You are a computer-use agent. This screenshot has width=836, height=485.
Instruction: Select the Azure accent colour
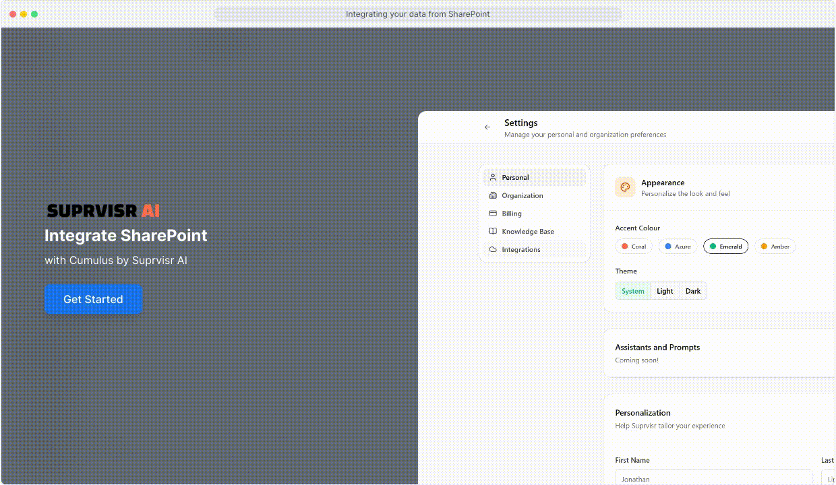[678, 246]
